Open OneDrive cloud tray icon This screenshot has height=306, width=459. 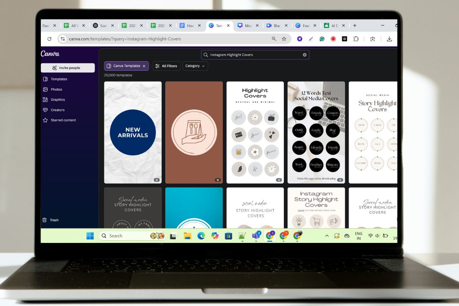pyautogui.click(x=347, y=236)
